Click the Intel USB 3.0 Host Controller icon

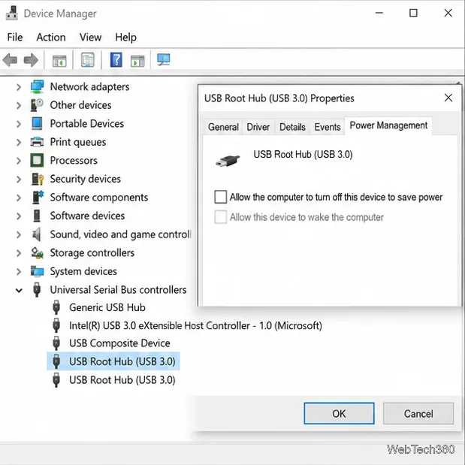coord(56,325)
